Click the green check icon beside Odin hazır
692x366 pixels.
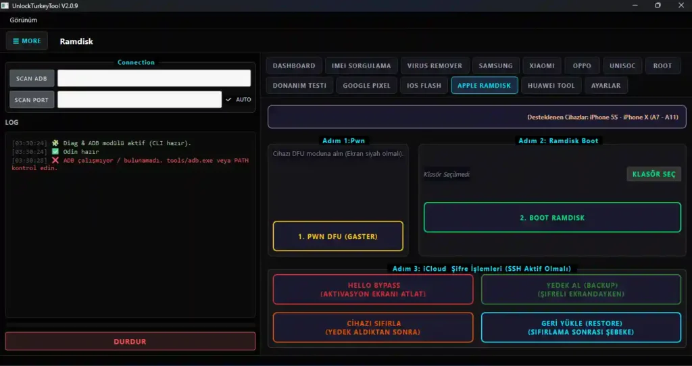[x=55, y=152]
